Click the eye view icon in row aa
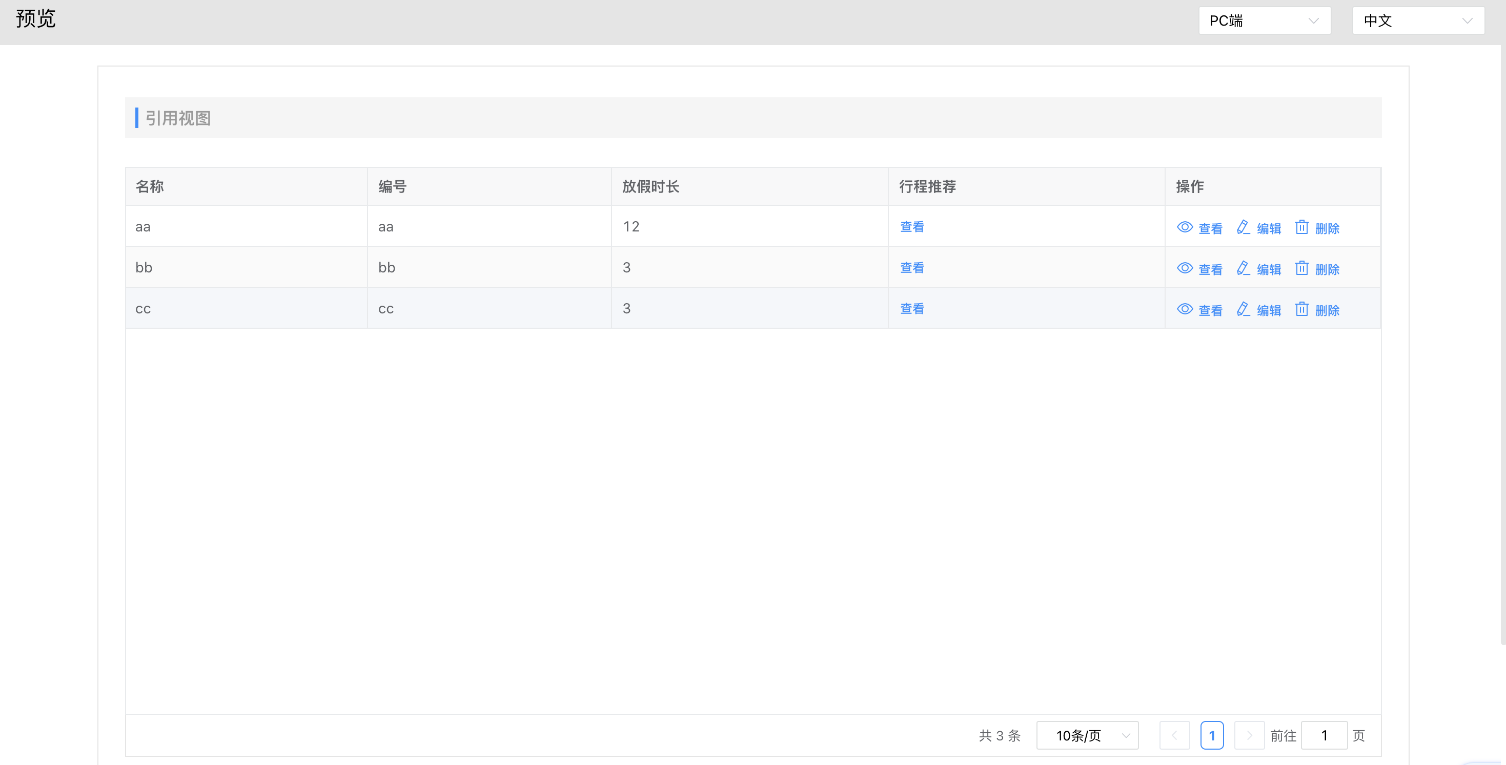Viewport: 1506px width, 765px height. point(1185,227)
